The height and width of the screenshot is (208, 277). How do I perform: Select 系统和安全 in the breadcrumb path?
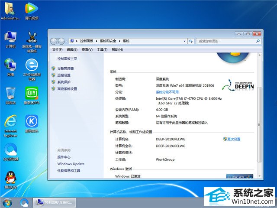tap(108, 41)
